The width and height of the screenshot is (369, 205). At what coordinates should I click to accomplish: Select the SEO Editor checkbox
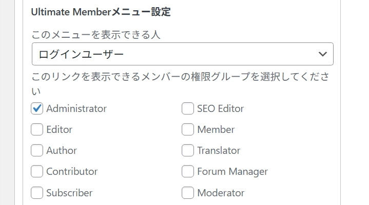pos(188,108)
